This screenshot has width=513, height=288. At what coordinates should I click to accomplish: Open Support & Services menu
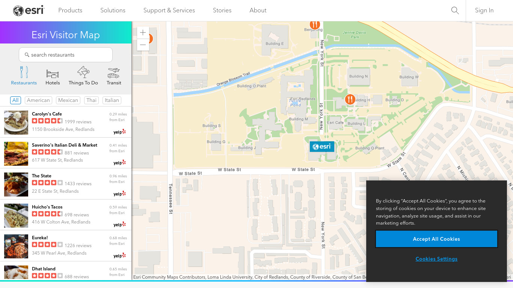coord(169,10)
